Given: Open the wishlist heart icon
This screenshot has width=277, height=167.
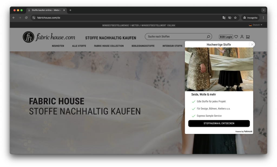Looking at the screenshot, I should [x=236, y=36].
